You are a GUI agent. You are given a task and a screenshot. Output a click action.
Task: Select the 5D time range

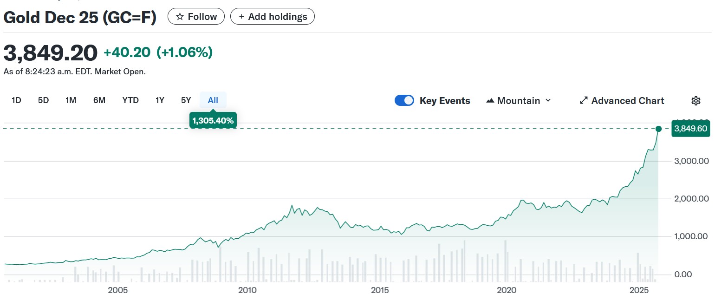coord(43,100)
